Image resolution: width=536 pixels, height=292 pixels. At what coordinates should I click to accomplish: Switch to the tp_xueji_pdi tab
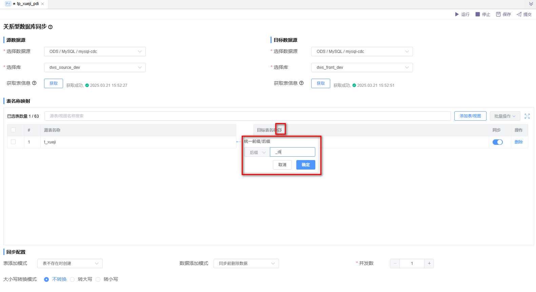(28, 4)
